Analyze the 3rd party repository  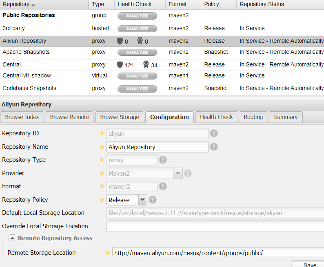coord(137,29)
